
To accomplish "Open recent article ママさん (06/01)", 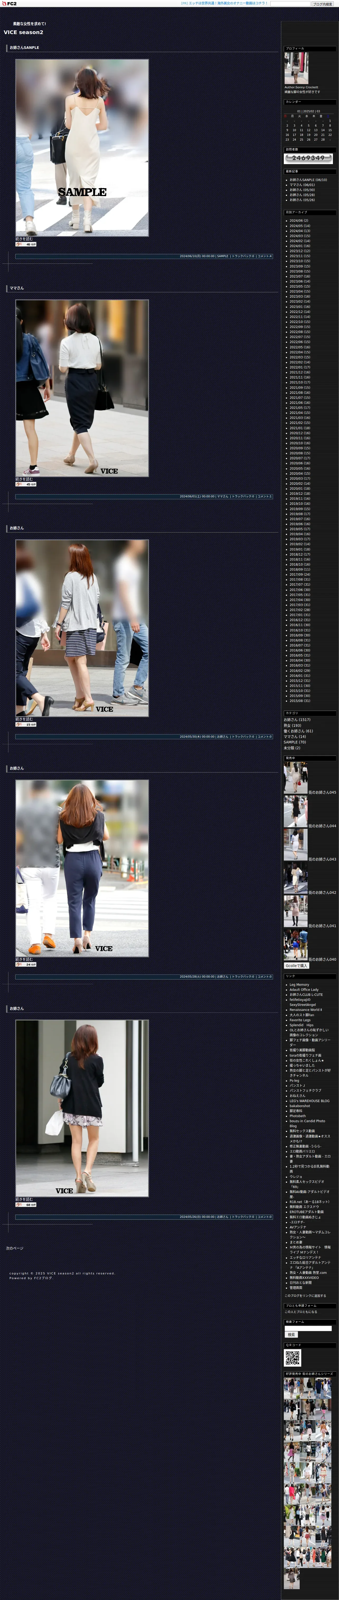I will (302, 184).
